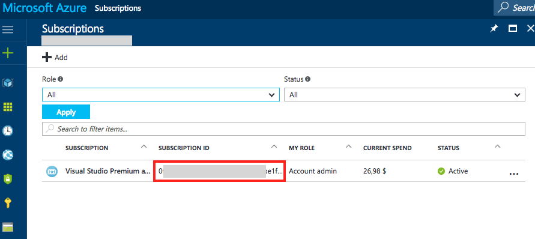Click the SUBSCRIPTION ID column header

click(x=184, y=148)
